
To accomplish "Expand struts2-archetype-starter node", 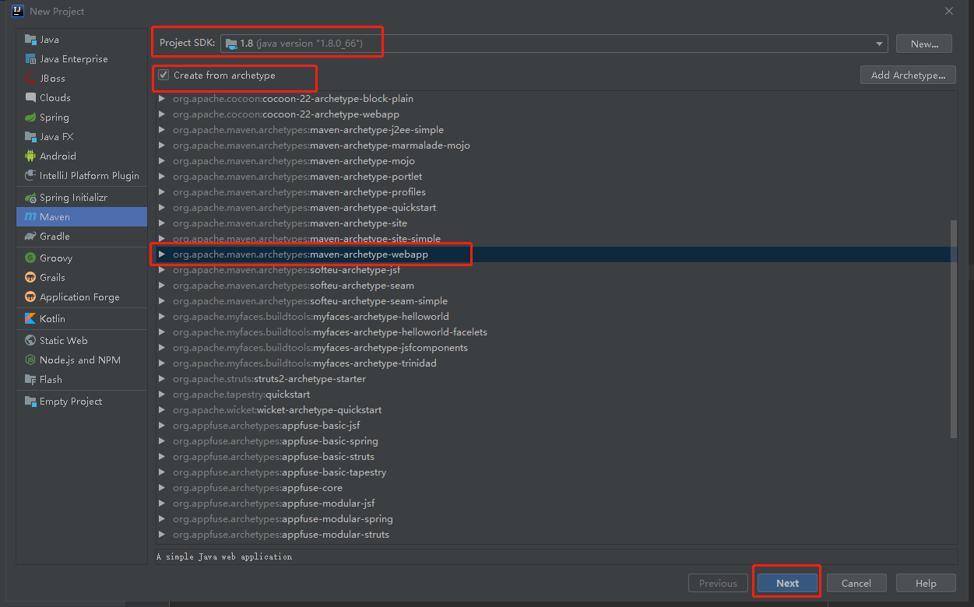I will coord(162,379).
